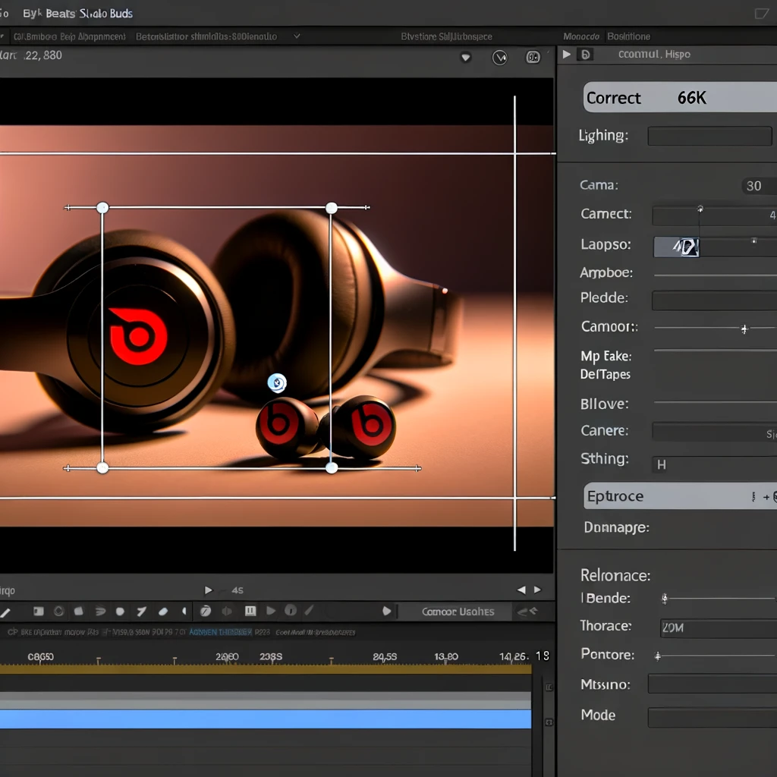The height and width of the screenshot is (777, 777).
Task: Open the chevron dropdown after Betcnlsttior
Action: (x=297, y=36)
